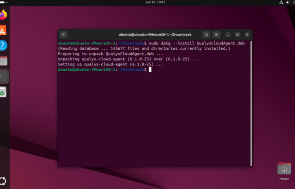Open a new terminal tab
Screen dimensions: 295x189
pyautogui.click(x=63, y=35)
